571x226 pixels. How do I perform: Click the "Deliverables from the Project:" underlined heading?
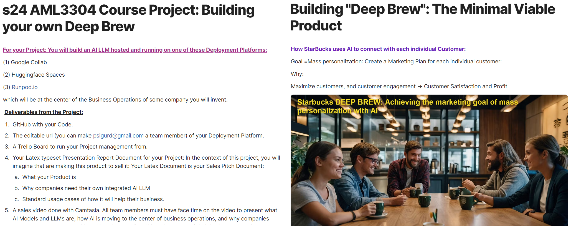44,112
